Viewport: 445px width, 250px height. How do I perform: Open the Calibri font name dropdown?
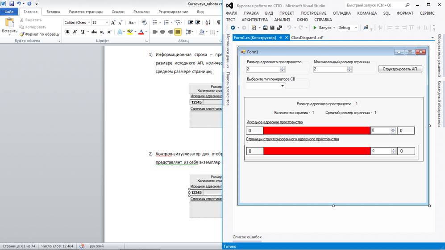tap(89, 22)
